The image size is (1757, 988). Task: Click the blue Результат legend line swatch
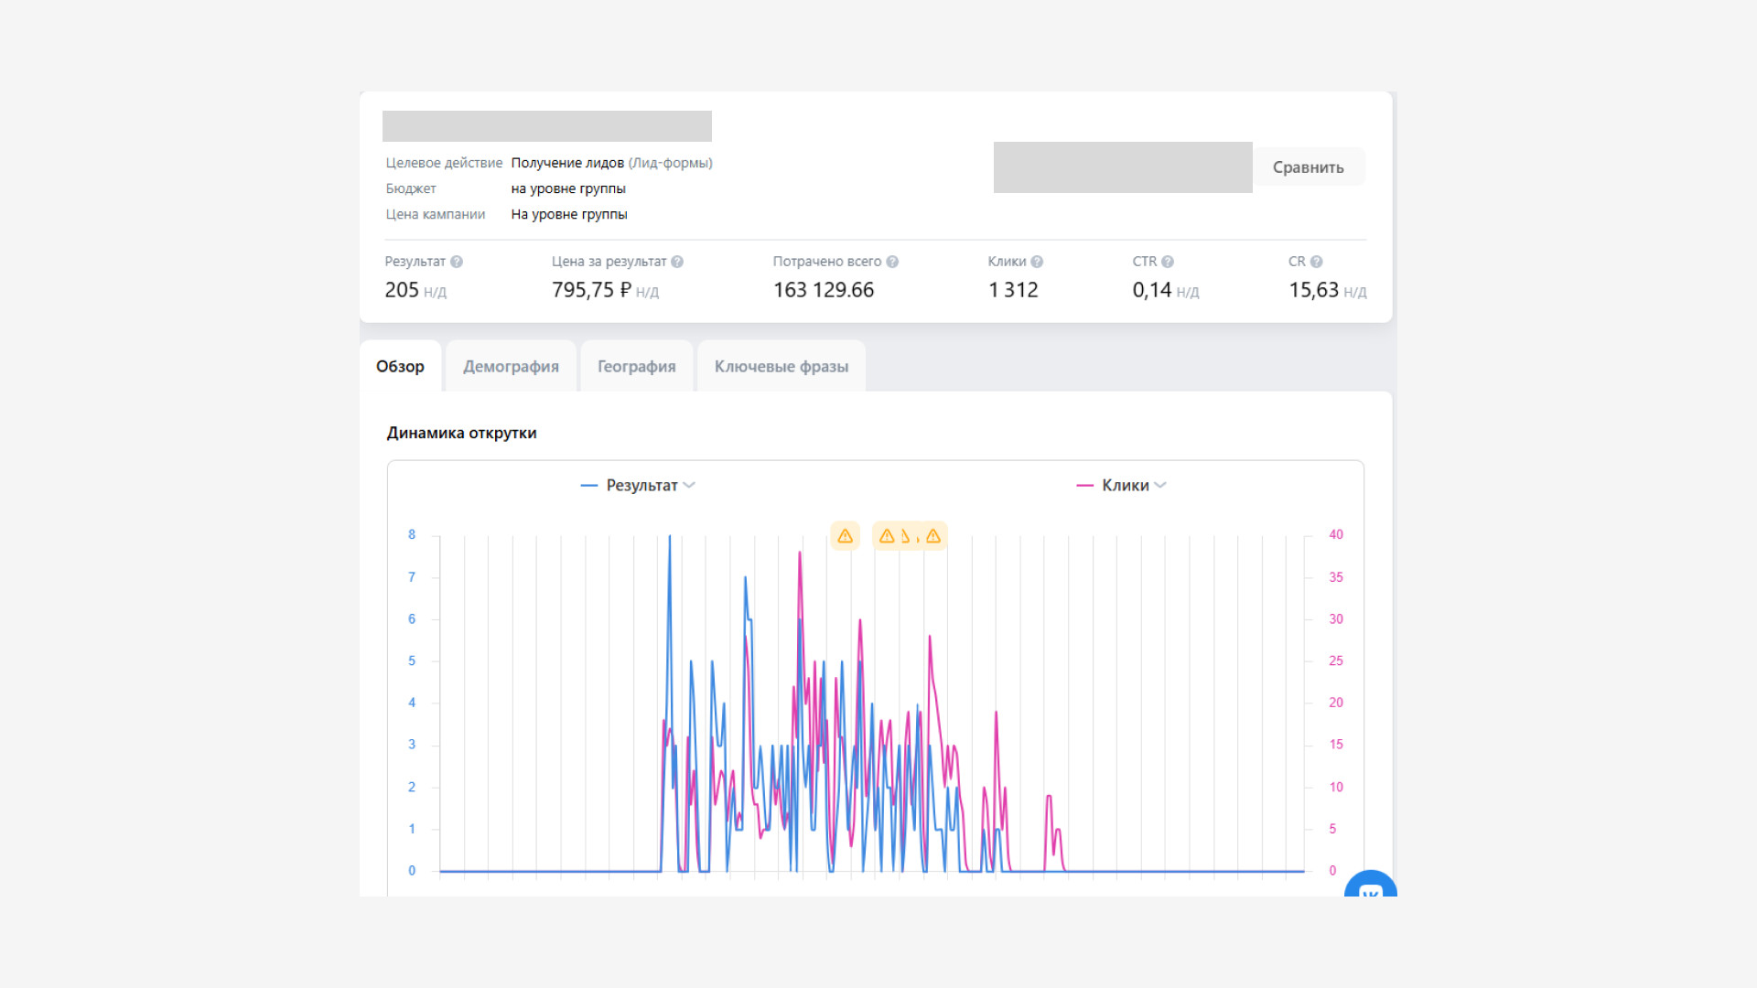click(x=589, y=486)
